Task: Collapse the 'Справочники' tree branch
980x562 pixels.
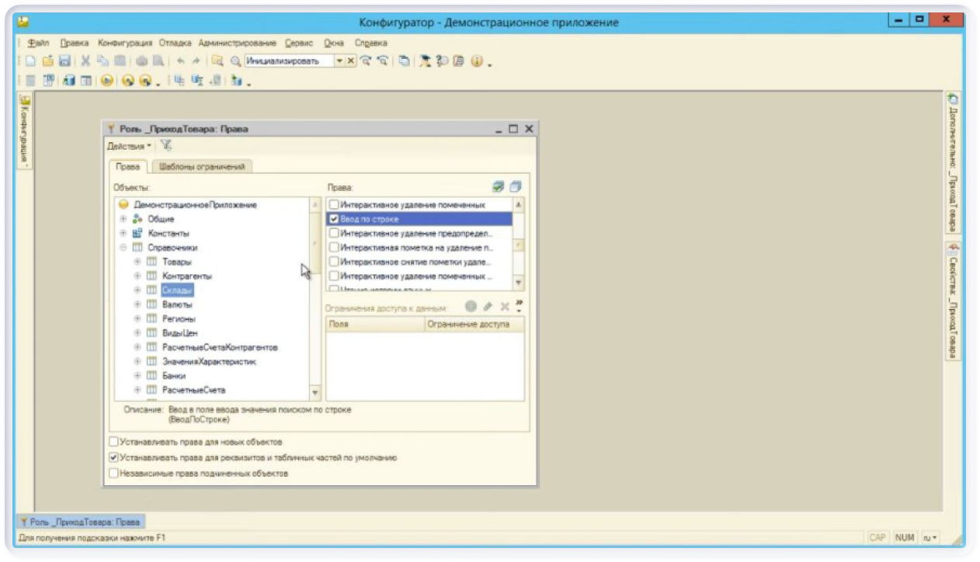Action: tap(123, 248)
